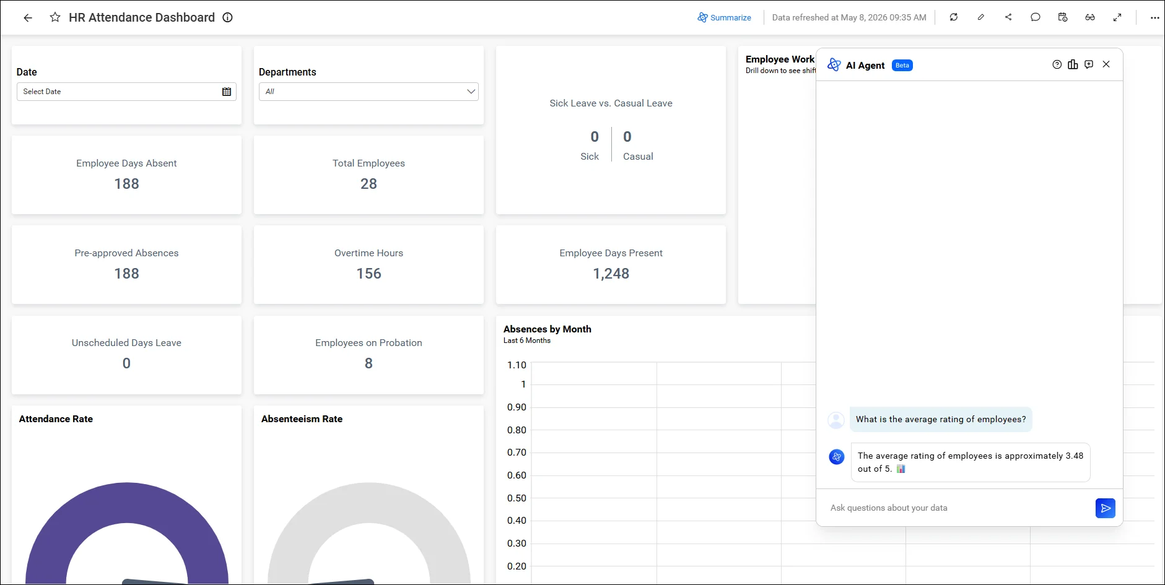Click the Employee Work widget title
This screenshot has width=1165, height=585.
point(780,59)
